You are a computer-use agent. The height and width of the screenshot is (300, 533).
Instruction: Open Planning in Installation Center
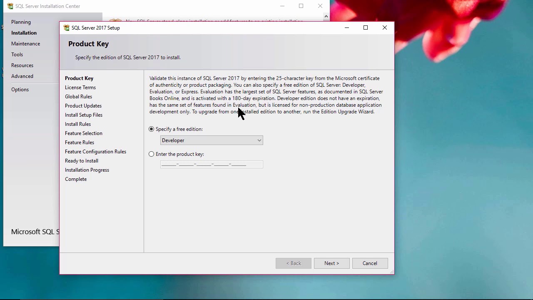point(21,22)
